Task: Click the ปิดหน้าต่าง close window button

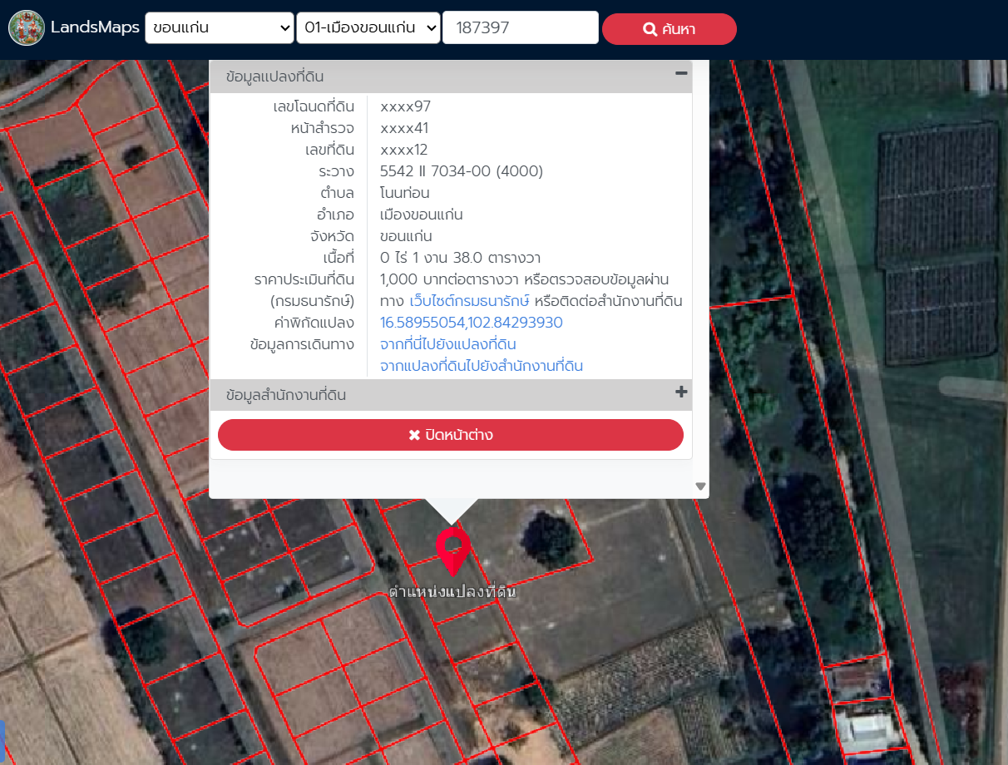Action: coord(450,435)
